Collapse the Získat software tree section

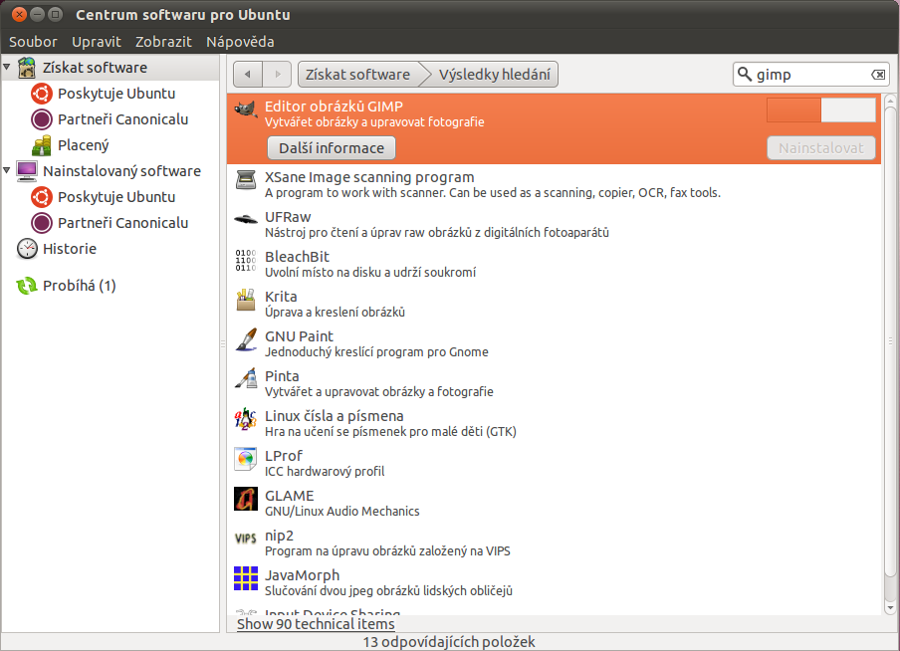click(7, 67)
